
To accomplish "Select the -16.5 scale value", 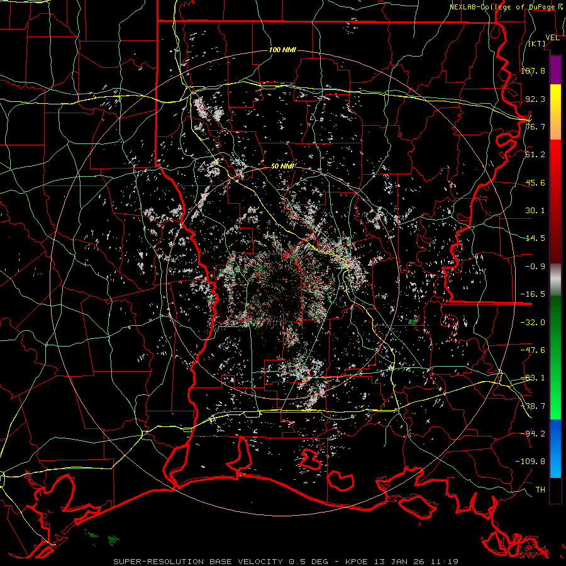I will [533, 294].
